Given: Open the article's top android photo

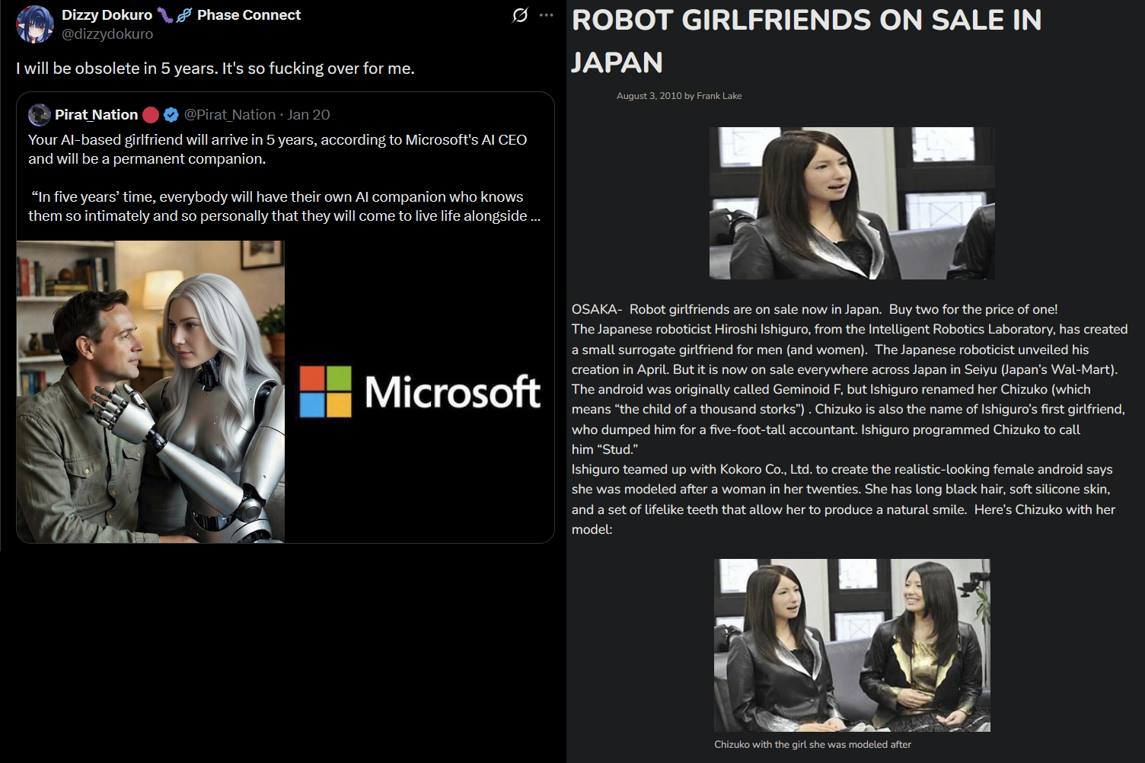Looking at the screenshot, I should (852, 203).
